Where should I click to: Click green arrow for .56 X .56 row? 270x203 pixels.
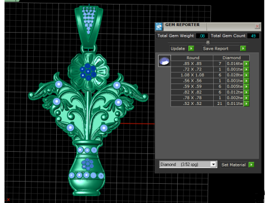pos(246,81)
